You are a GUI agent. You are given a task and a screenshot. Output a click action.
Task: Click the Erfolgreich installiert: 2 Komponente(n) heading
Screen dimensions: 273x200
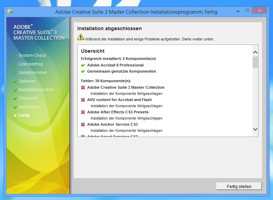coord(118,59)
